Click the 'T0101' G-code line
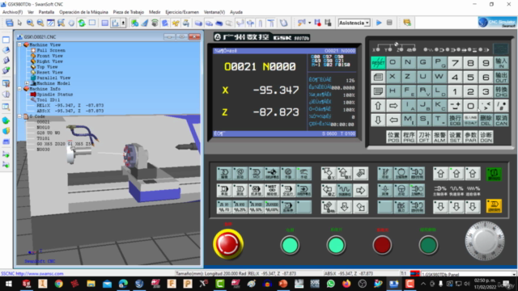The image size is (518, 291). click(43, 138)
